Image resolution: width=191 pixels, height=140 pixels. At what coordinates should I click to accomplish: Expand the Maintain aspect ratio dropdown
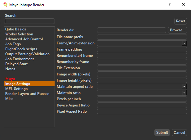coord(142,87)
